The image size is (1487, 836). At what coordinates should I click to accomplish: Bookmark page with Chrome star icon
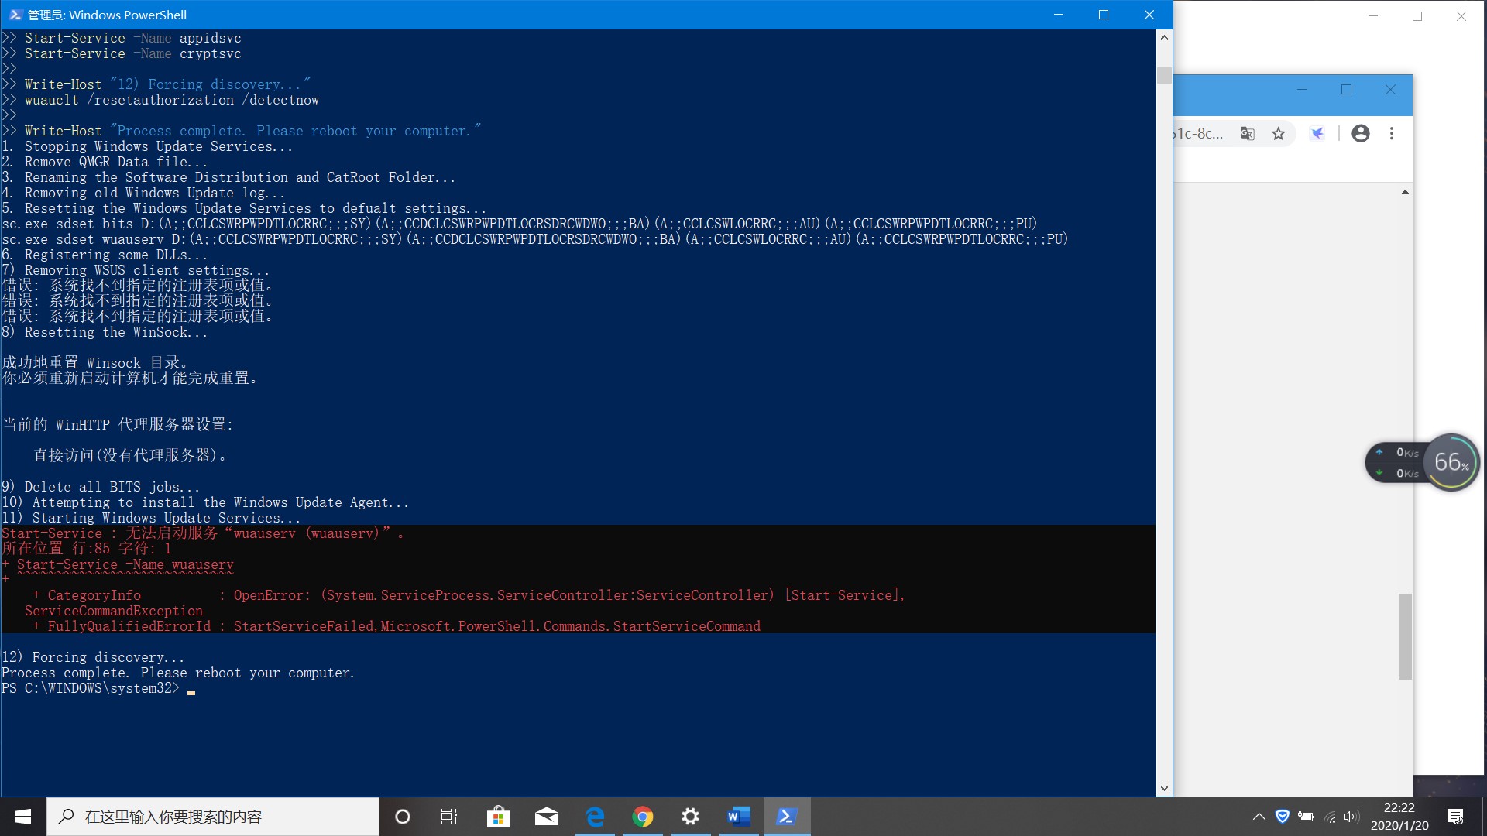tap(1279, 134)
